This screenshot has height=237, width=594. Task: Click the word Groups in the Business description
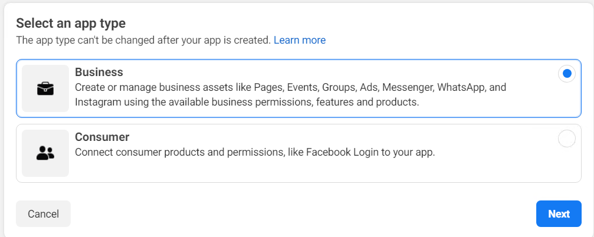(x=338, y=87)
